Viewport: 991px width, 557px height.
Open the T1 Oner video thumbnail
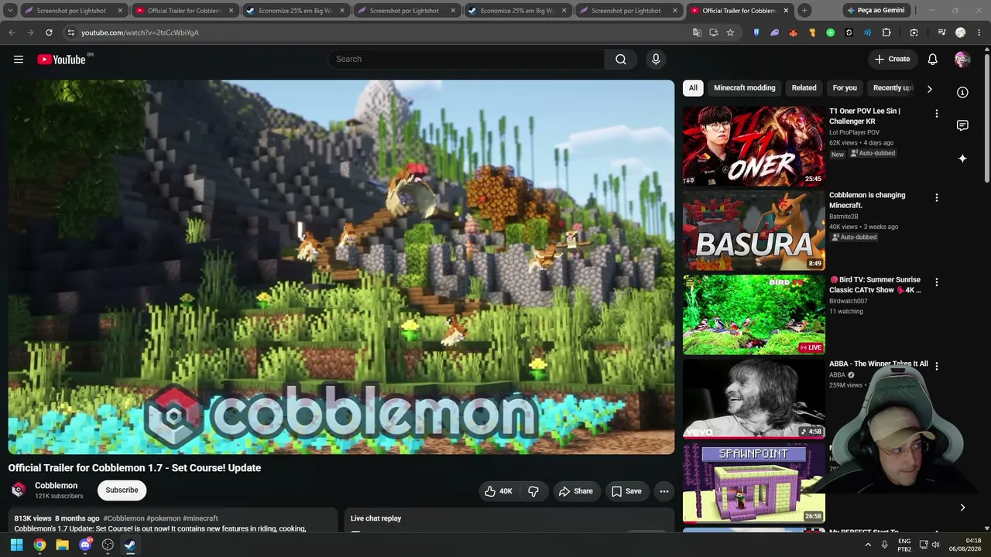[x=754, y=146]
